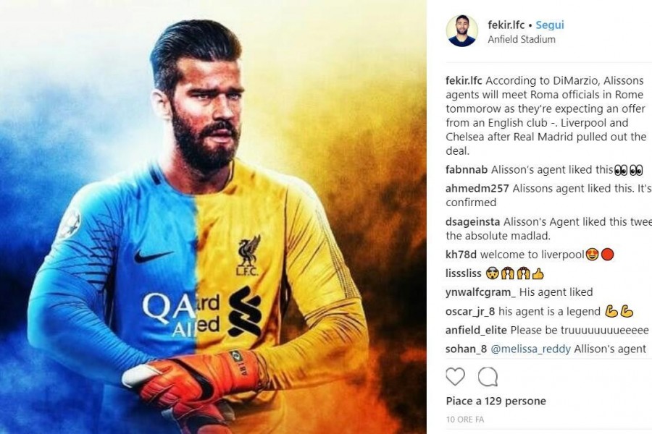Screen dimensions: 652x434
Task: Open ynwalfcgram_ commenter profile
Action: [x=480, y=292]
